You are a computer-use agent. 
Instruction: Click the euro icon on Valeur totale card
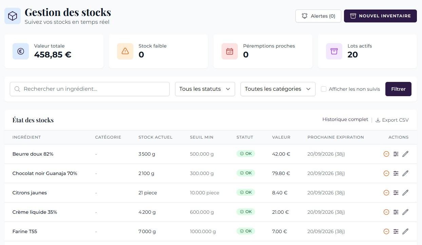tap(21, 51)
